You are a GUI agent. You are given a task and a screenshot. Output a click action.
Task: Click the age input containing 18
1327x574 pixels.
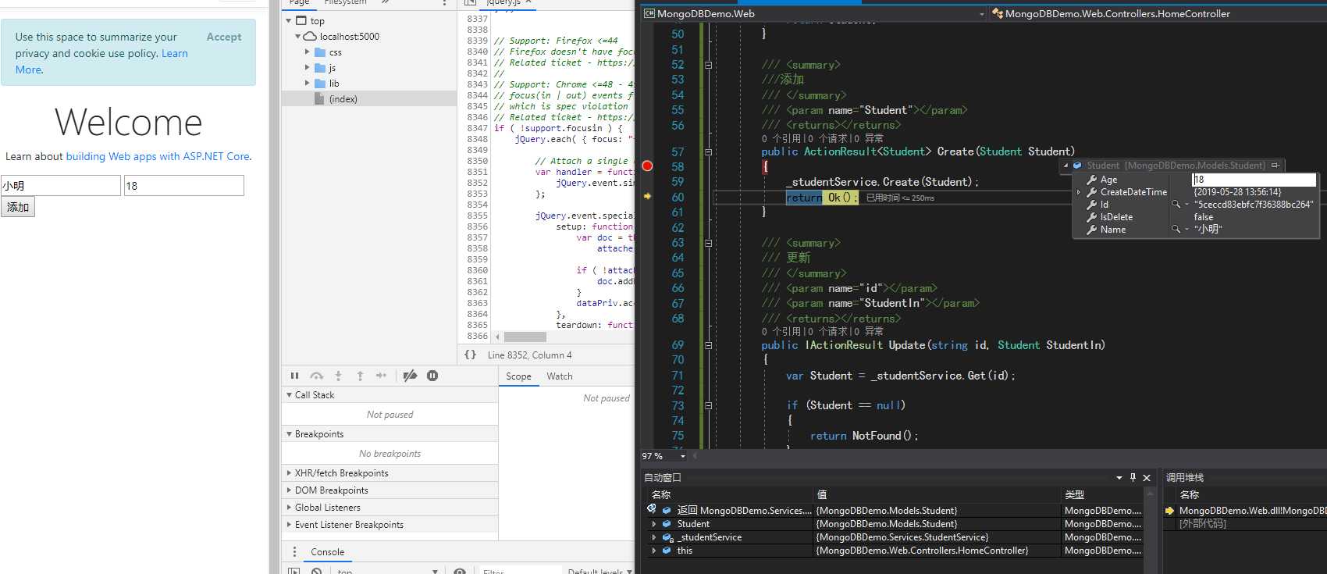tap(184, 185)
